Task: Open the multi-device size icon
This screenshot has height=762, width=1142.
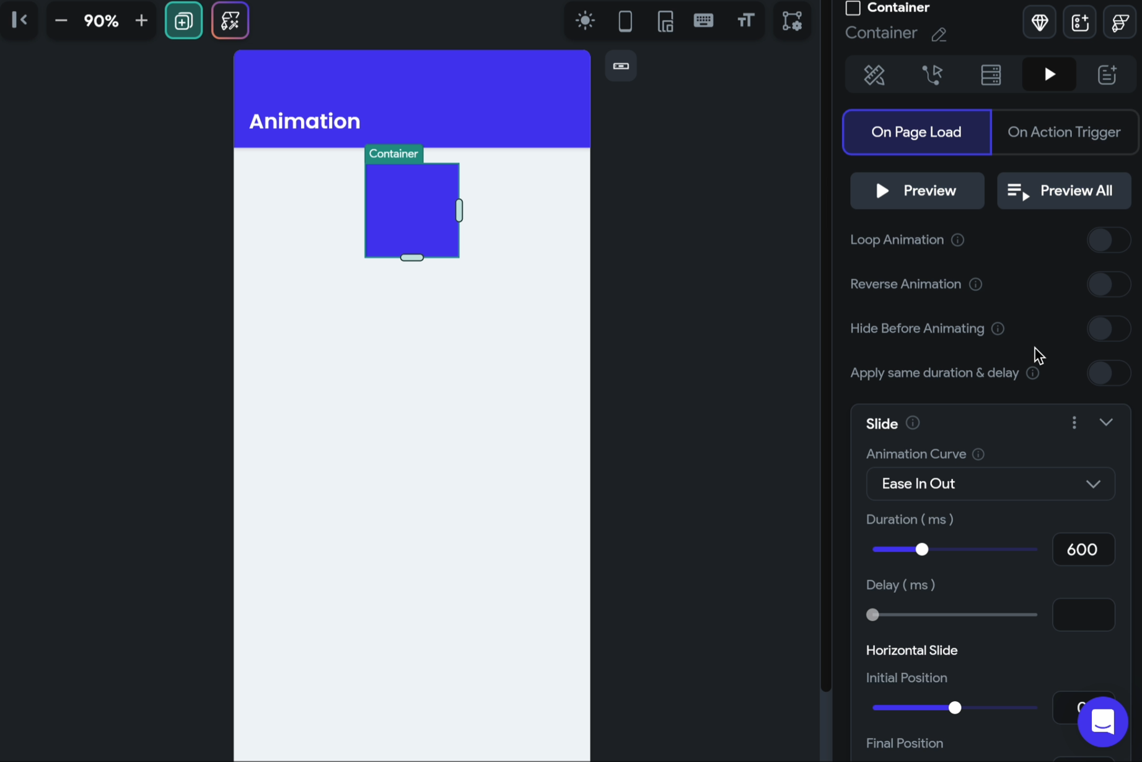Action: click(x=665, y=21)
